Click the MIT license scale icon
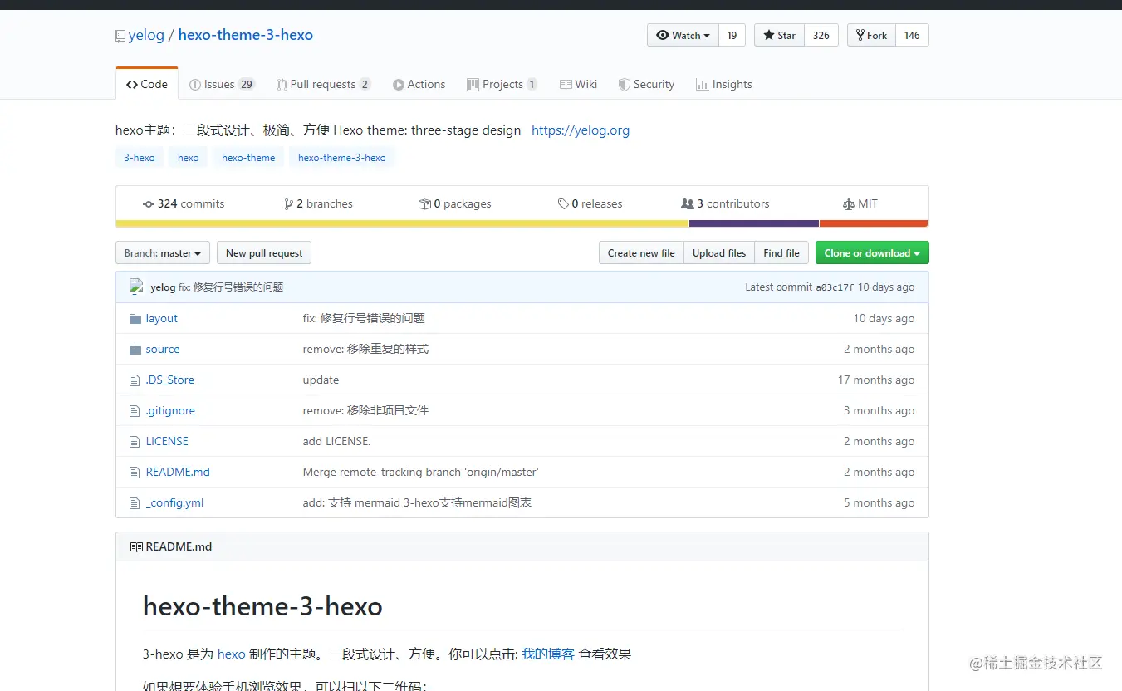The image size is (1122, 691). coord(848,204)
